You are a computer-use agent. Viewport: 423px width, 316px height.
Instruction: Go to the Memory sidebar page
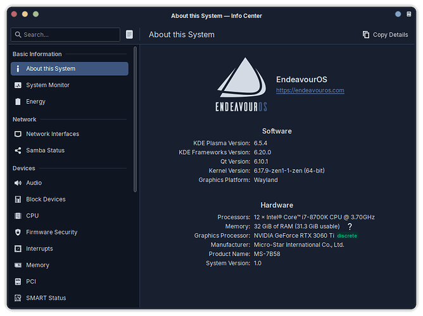(37, 265)
